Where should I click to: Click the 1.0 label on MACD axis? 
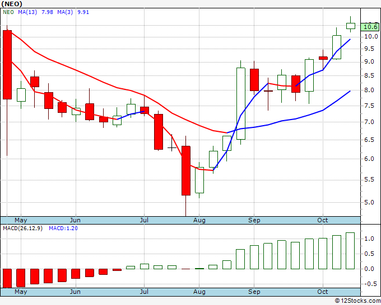tap(369, 239)
